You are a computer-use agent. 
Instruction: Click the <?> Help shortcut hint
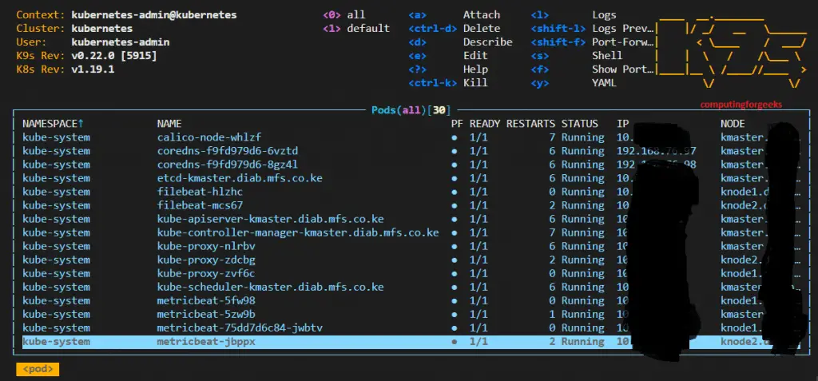tap(448, 69)
